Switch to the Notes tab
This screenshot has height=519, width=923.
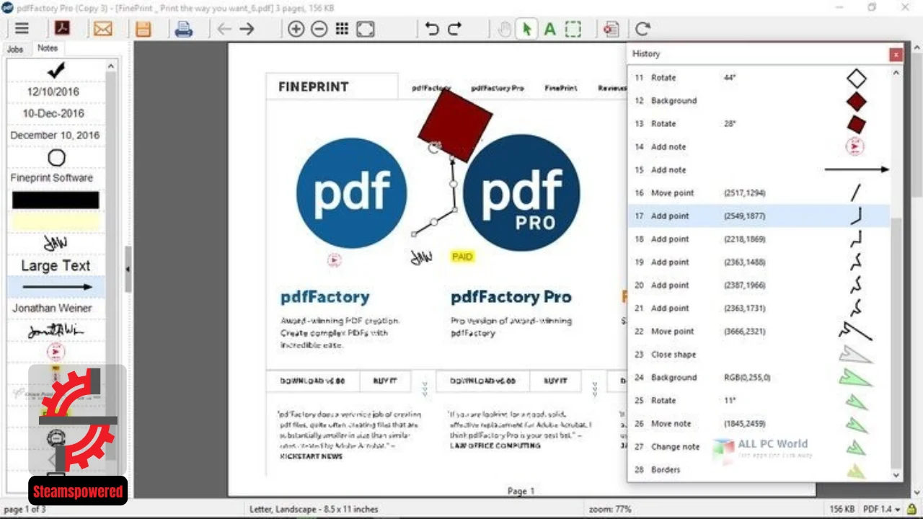pos(48,48)
